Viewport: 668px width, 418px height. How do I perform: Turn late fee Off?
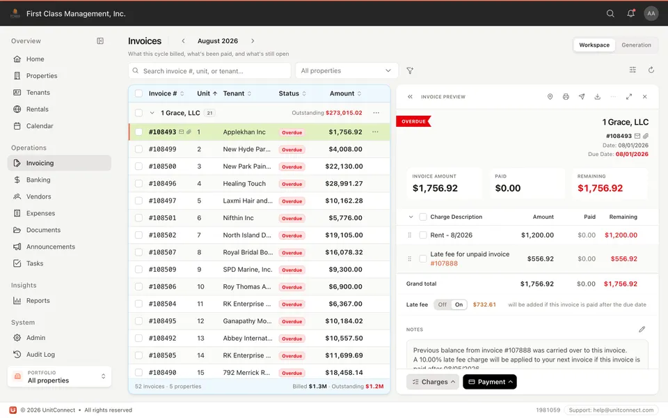pyautogui.click(x=443, y=304)
